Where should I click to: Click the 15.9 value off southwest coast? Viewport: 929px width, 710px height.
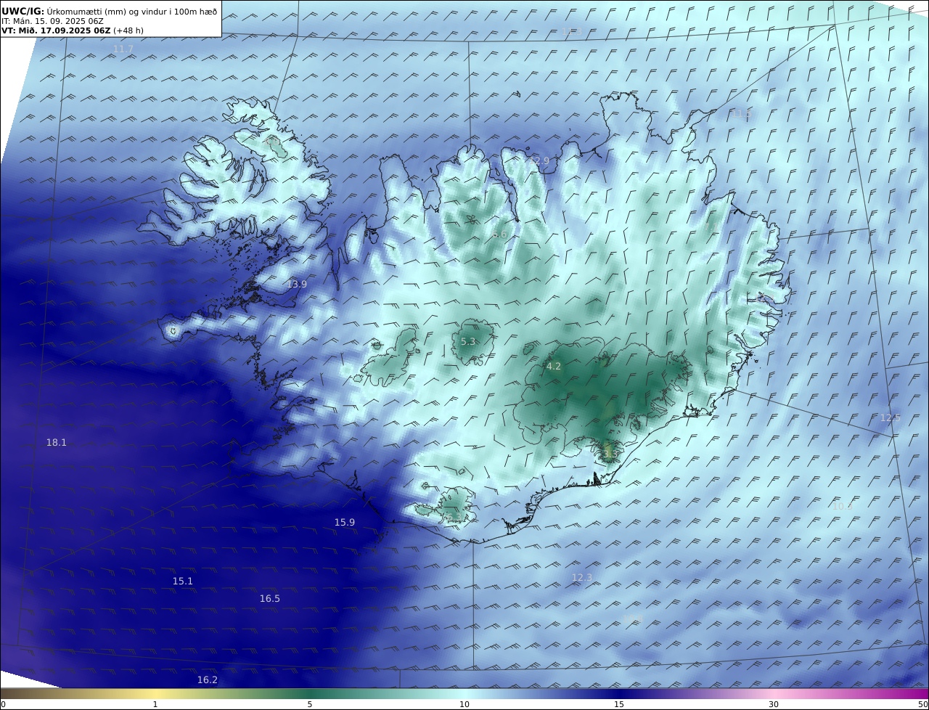click(345, 522)
